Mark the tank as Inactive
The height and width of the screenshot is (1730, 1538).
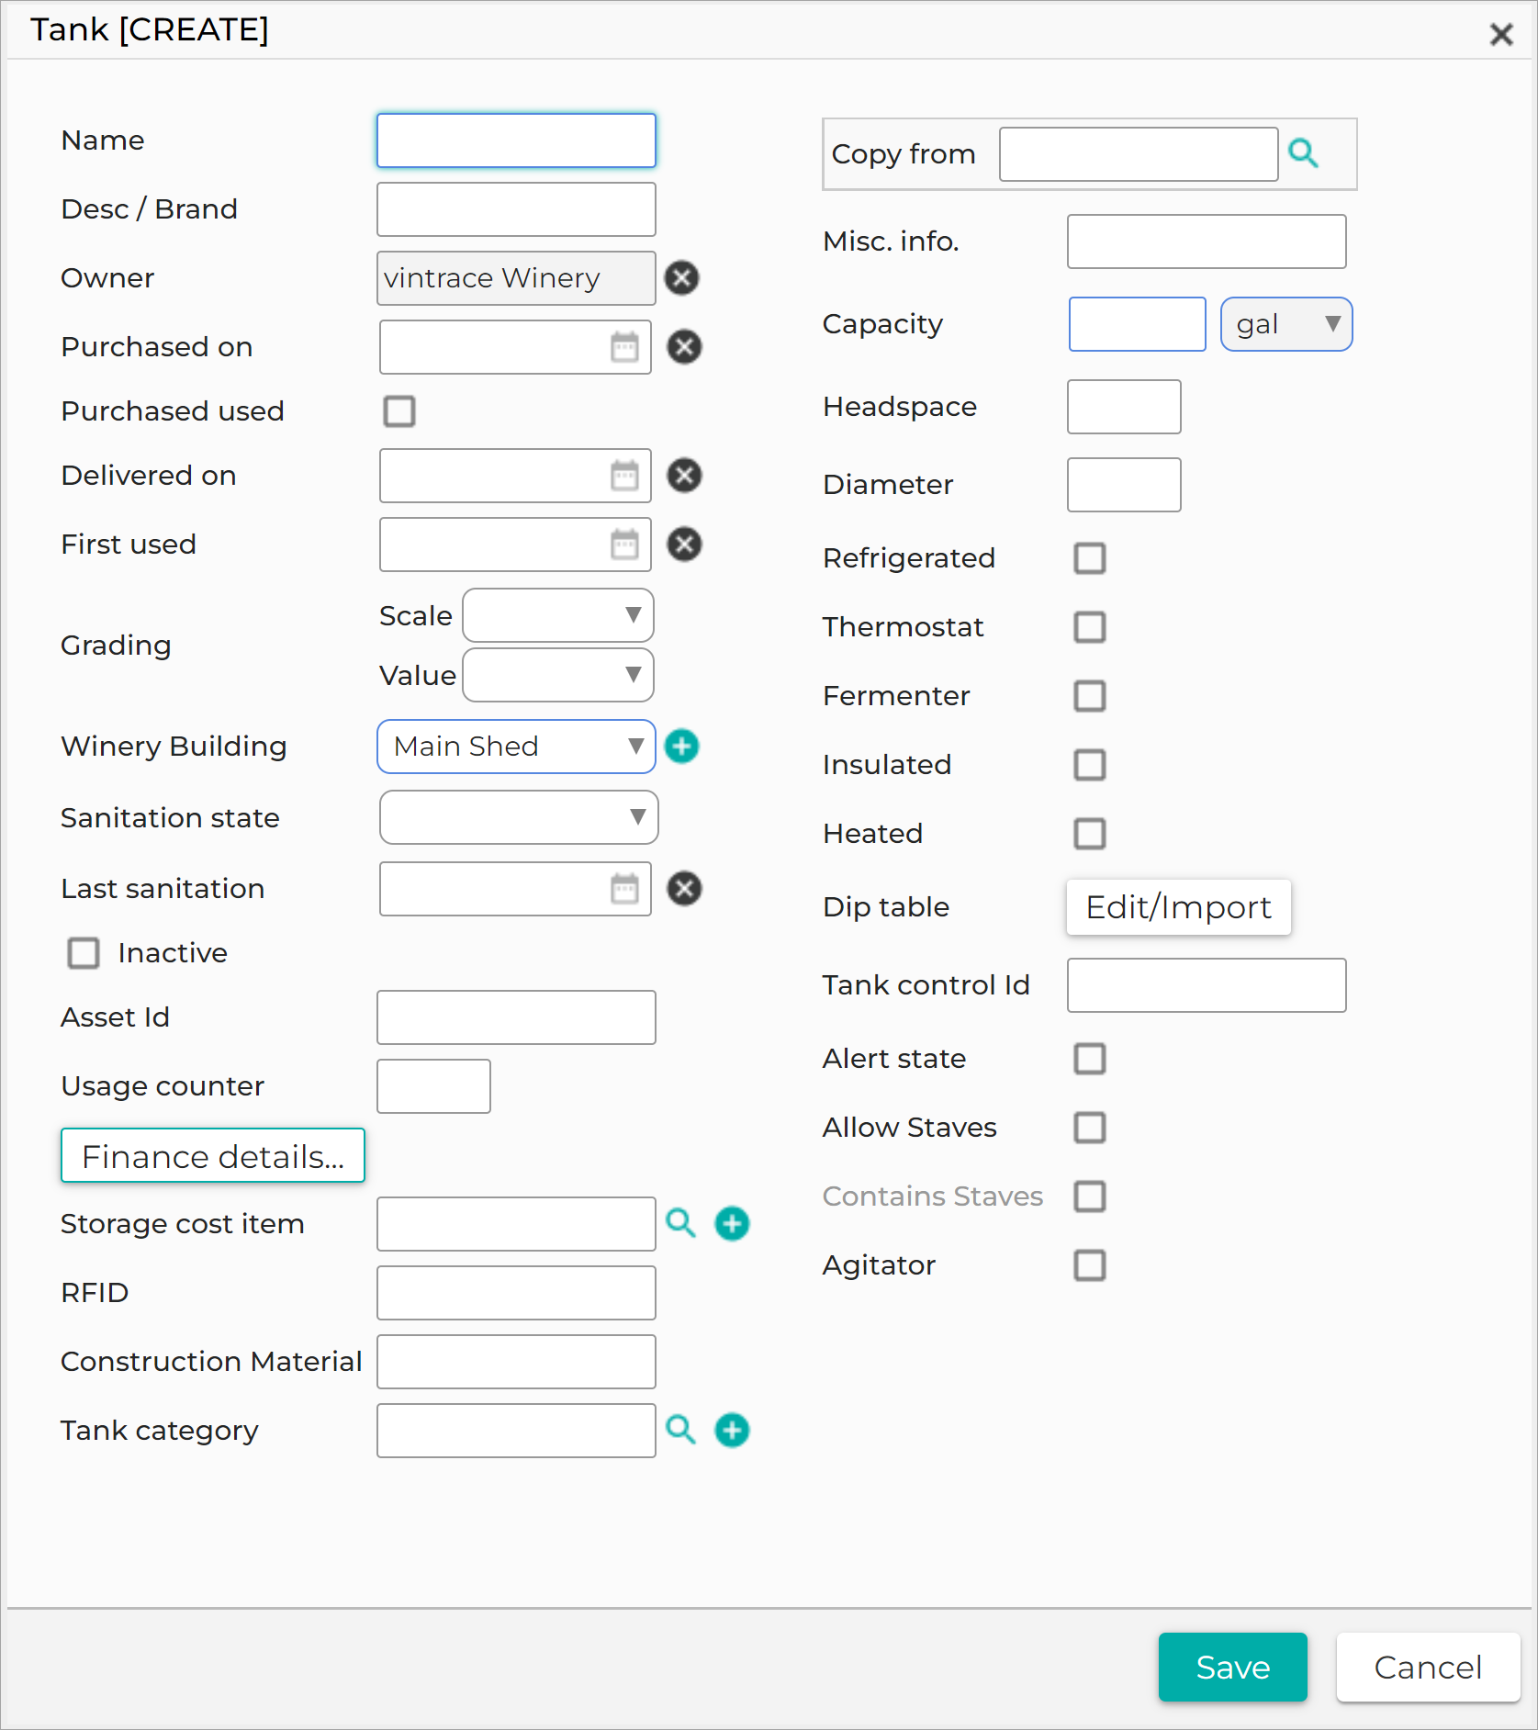pyautogui.click(x=84, y=953)
